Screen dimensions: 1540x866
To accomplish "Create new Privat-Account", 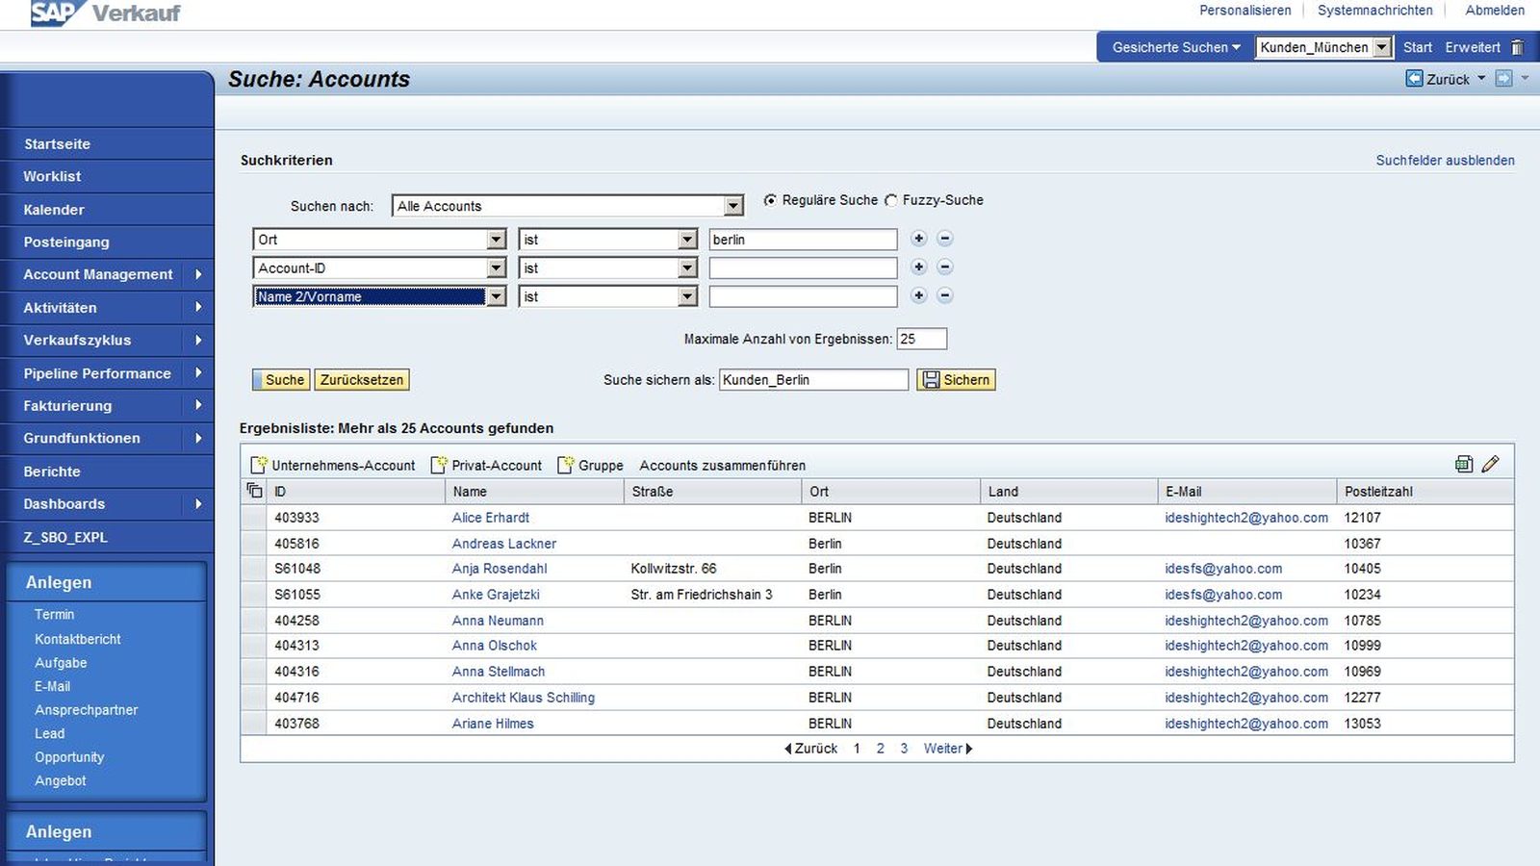I will [x=486, y=465].
